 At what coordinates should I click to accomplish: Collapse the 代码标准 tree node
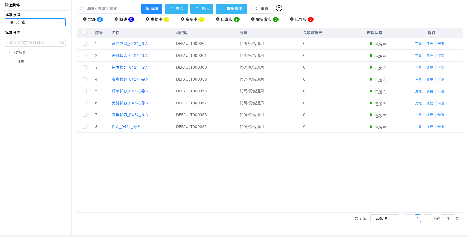9,52
